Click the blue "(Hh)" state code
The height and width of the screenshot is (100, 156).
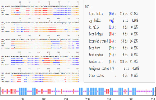pyautogui.click(x=111, y=13)
